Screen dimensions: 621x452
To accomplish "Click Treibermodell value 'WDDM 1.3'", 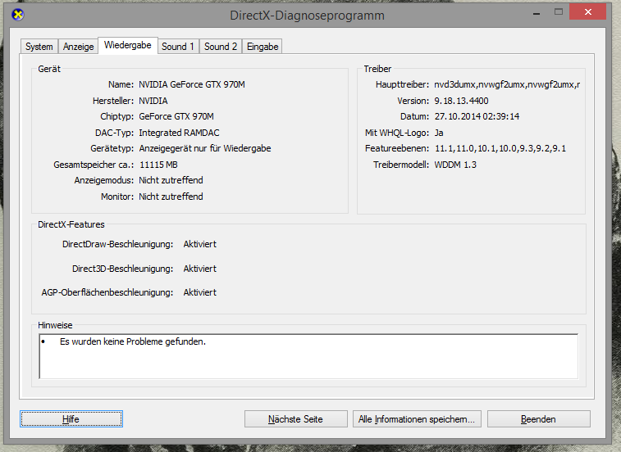I will pyautogui.click(x=455, y=165).
